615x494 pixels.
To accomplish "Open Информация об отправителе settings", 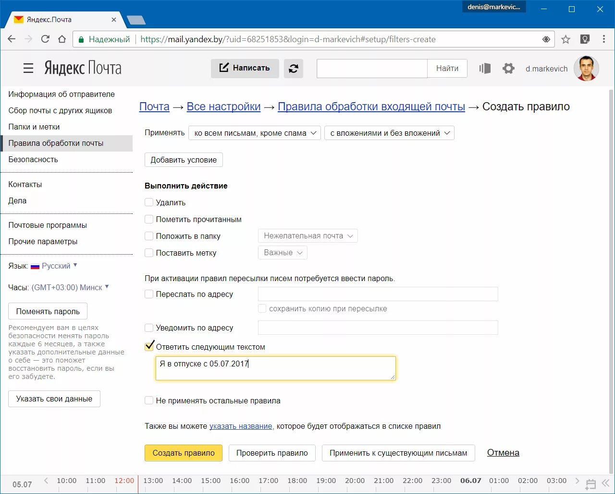I will [61, 94].
